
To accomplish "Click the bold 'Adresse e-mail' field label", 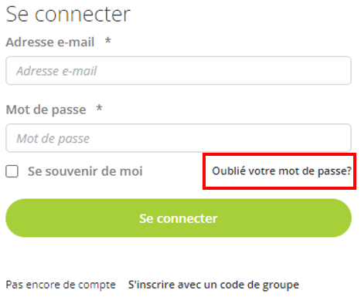I will coord(50,42).
